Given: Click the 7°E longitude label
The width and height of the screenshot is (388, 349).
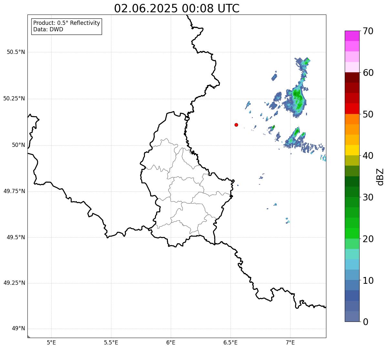Looking at the screenshot, I should (290, 343).
